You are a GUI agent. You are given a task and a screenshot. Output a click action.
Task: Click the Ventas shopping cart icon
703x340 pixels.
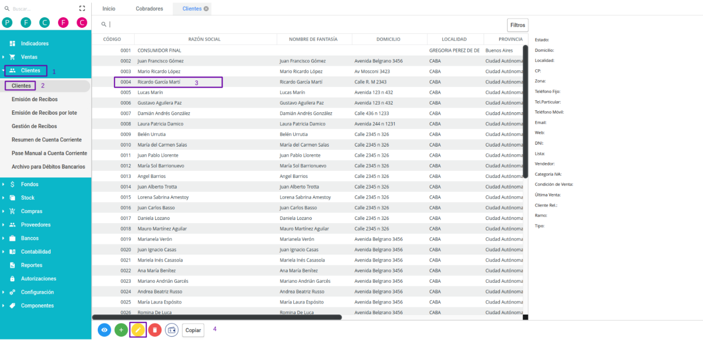pyautogui.click(x=13, y=57)
